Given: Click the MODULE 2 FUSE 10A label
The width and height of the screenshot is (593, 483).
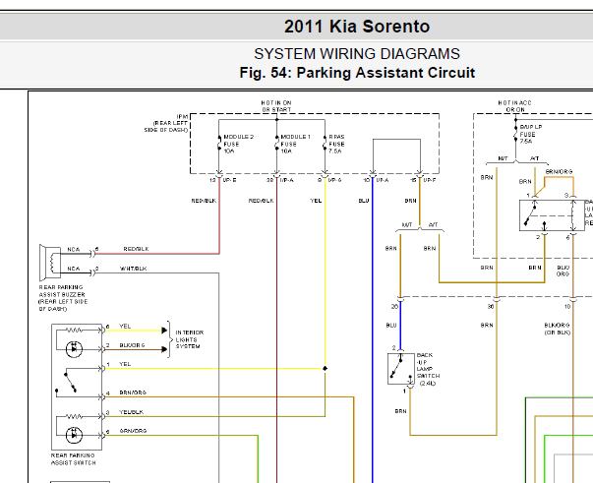Looking at the screenshot, I should (x=238, y=144).
